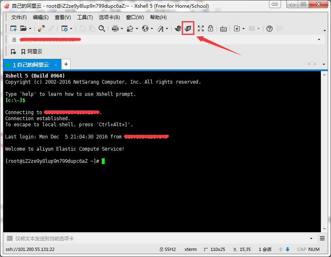Image resolution: width=331 pixels, height=257 pixels.
Task: Open the 文件(F) menu
Action: (x=19, y=17)
